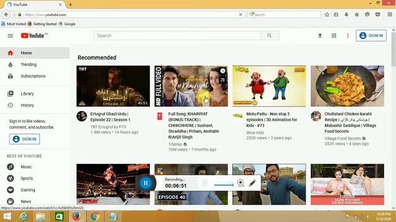Open Library in the sidebar
The image size is (396, 222).
pyautogui.click(x=35, y=94)
